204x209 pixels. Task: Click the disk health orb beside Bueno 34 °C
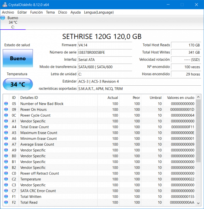(x=3, y=18)
